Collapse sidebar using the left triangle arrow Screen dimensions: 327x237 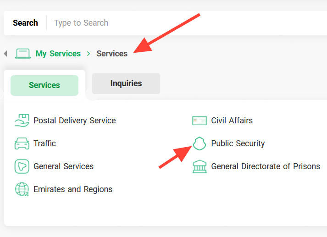(6, 54)
